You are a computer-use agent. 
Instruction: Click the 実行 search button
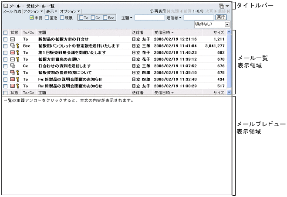point(221,17)
